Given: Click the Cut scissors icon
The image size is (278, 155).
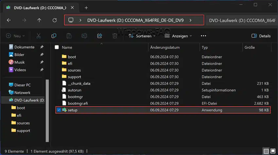Looking at the screenshot, I should [x=39, y=36].
